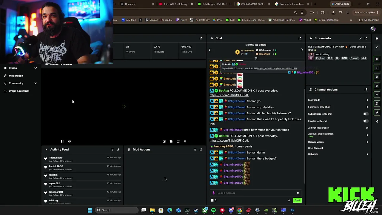The image size is (382, 215).
Task: Toggle the broadcast signal sidebar icon
Action: click(377, 95)
